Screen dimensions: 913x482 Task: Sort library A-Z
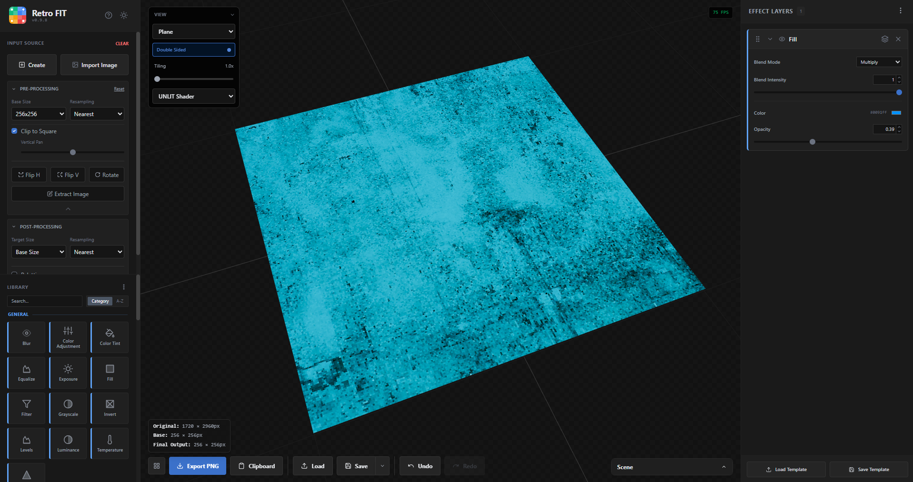click(x=120, y=301)
